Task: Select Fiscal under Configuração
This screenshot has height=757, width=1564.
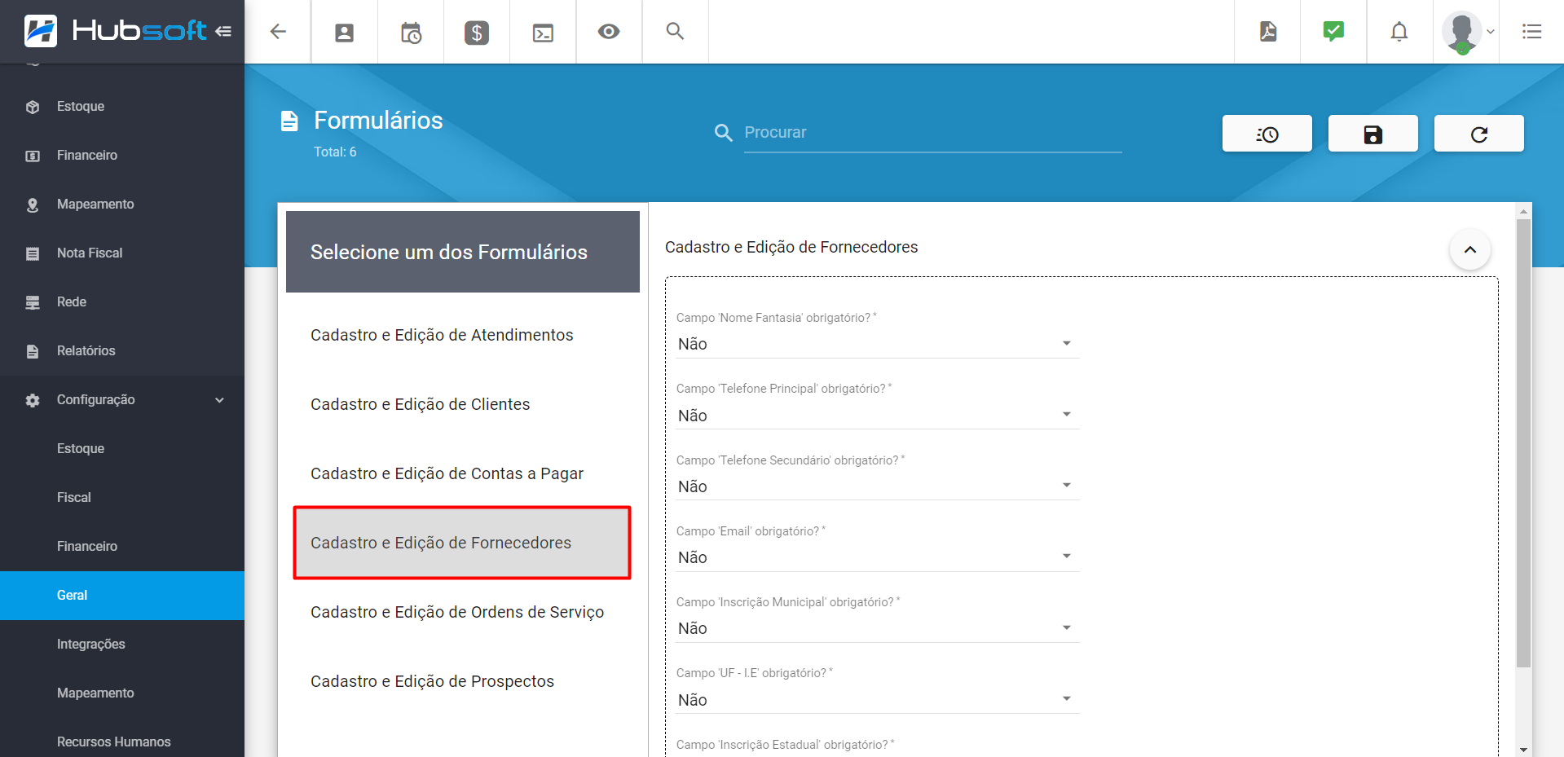Action: tap(122, 498)
